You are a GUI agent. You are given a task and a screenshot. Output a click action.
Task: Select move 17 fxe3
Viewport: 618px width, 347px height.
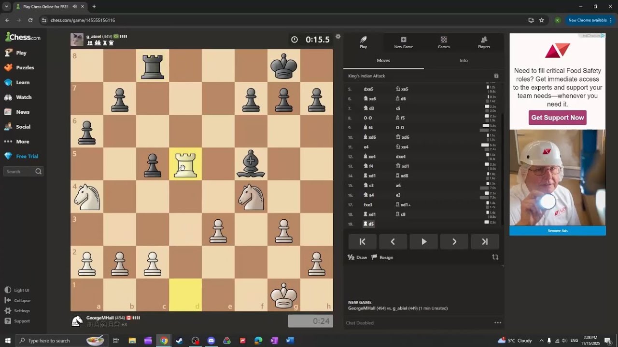pyautogui.click(x=368, y=205)
